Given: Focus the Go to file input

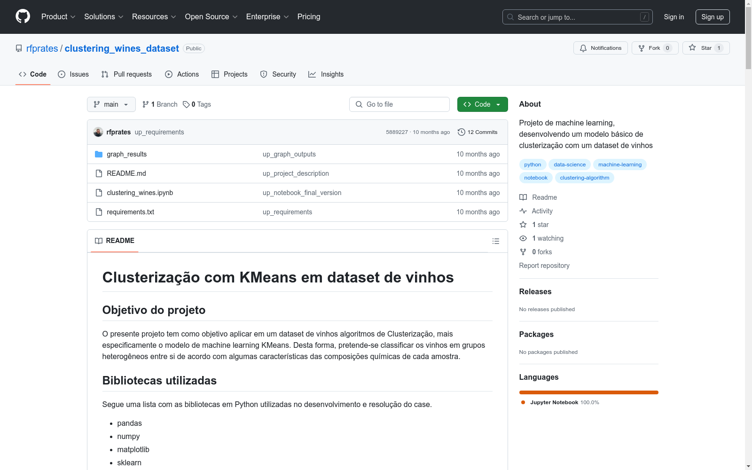Looking at the screenshot, I should (x=399, y=104).
